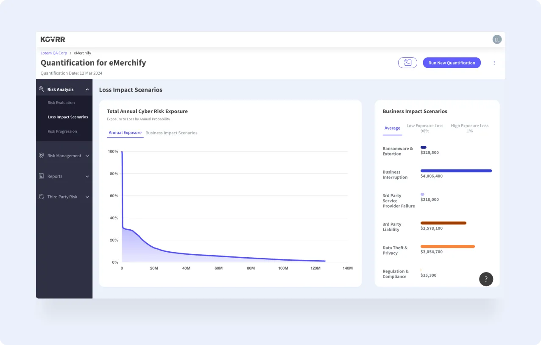Open the three-dot options menu
Image resolution: width=541 pixels, height=345 pixels.
(494, 62)
